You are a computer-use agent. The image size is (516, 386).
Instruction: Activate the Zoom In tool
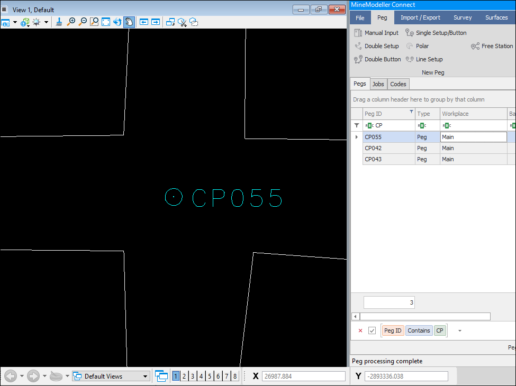coord(70,22)
